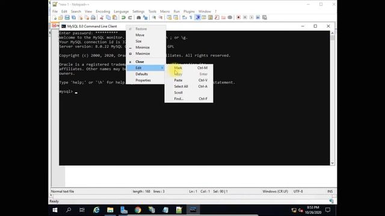Click the green Undo arrow icon
The image size is (385, 216).
123,17
